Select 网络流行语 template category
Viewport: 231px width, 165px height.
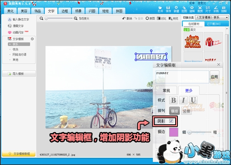tap(19, 54)
